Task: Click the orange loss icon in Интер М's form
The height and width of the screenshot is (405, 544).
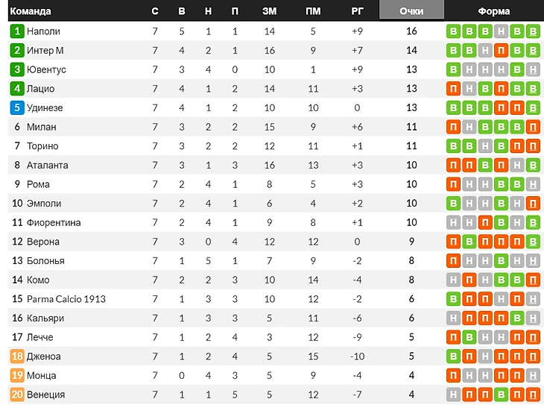Action: tap(501, 51)
